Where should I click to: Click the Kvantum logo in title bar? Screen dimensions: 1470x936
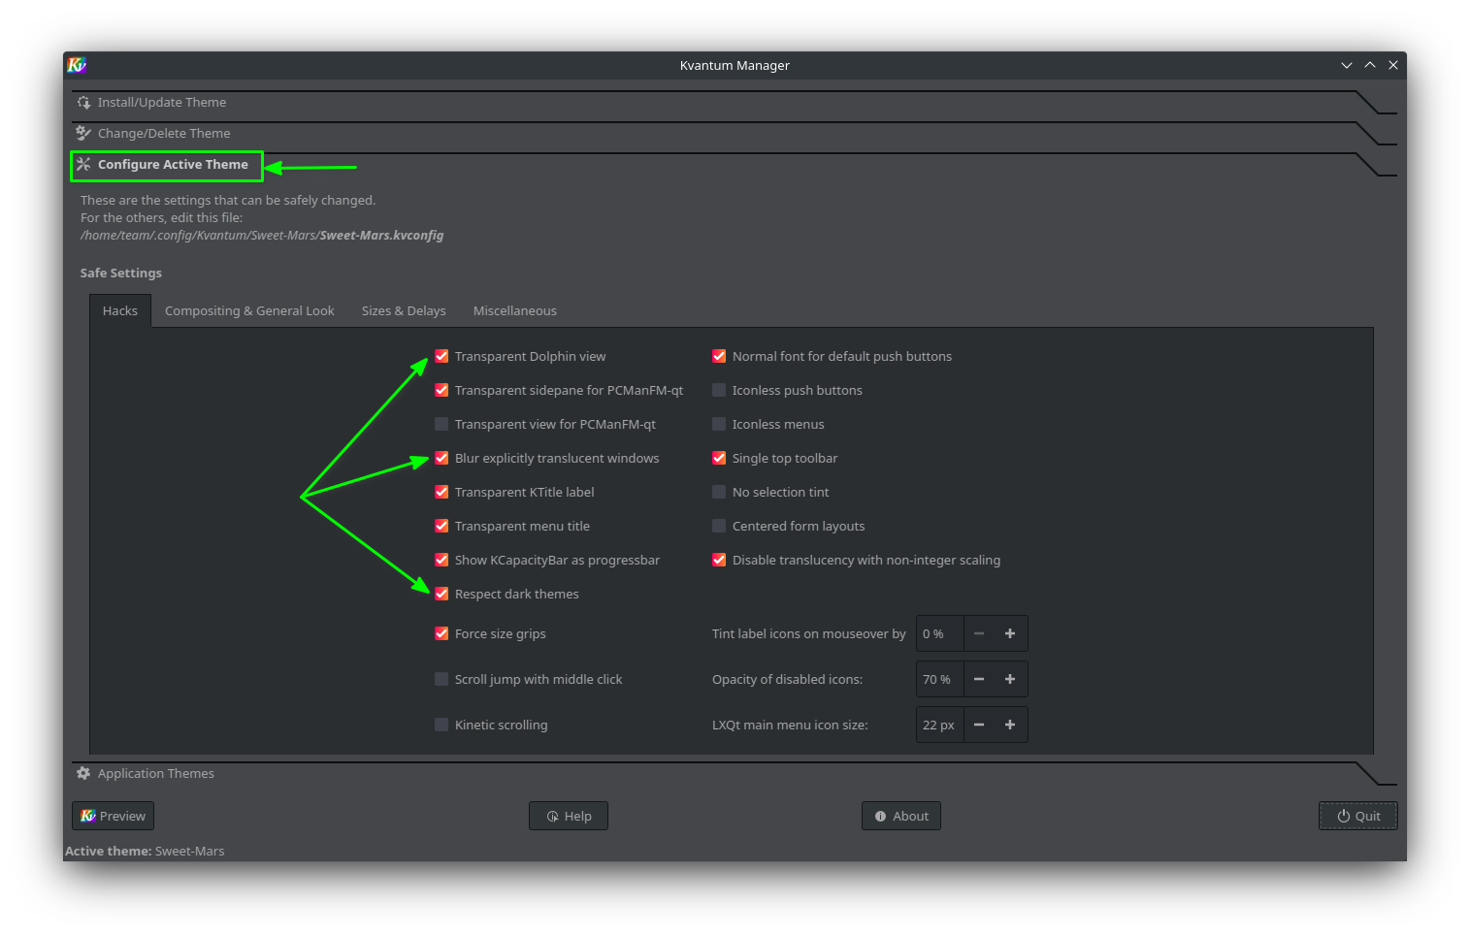[x=77, y=65]
